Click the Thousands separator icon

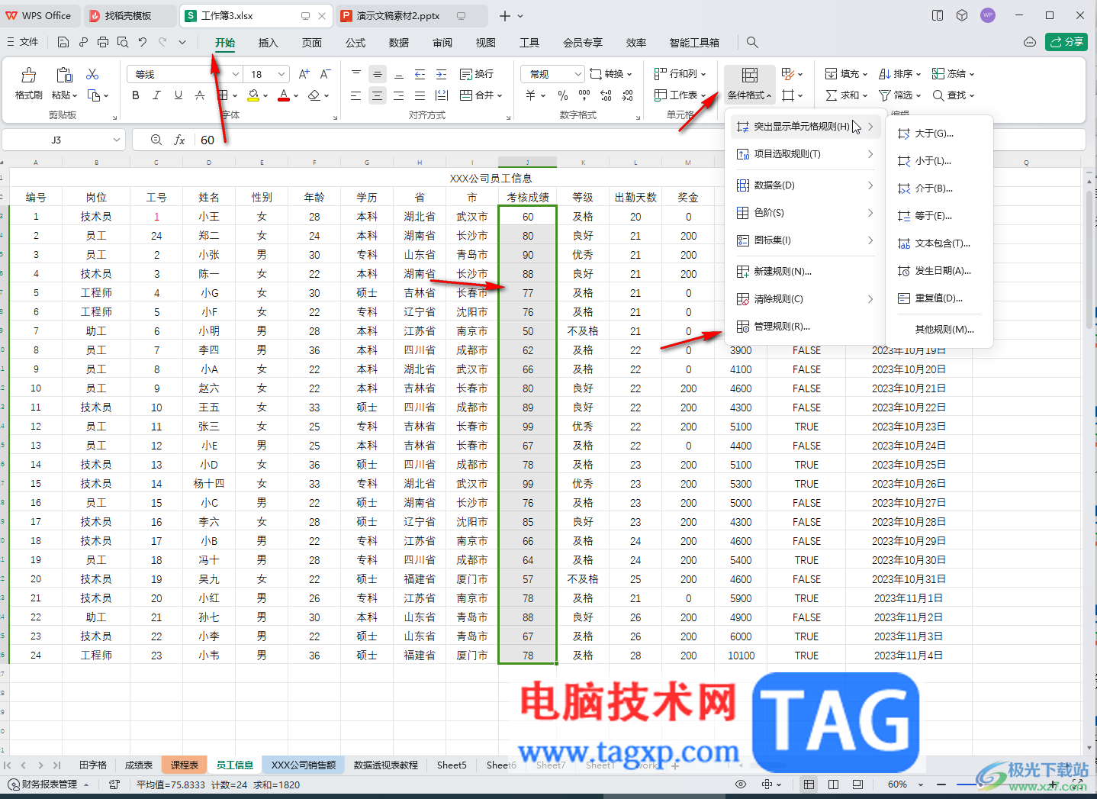click(x=584, y=95)
